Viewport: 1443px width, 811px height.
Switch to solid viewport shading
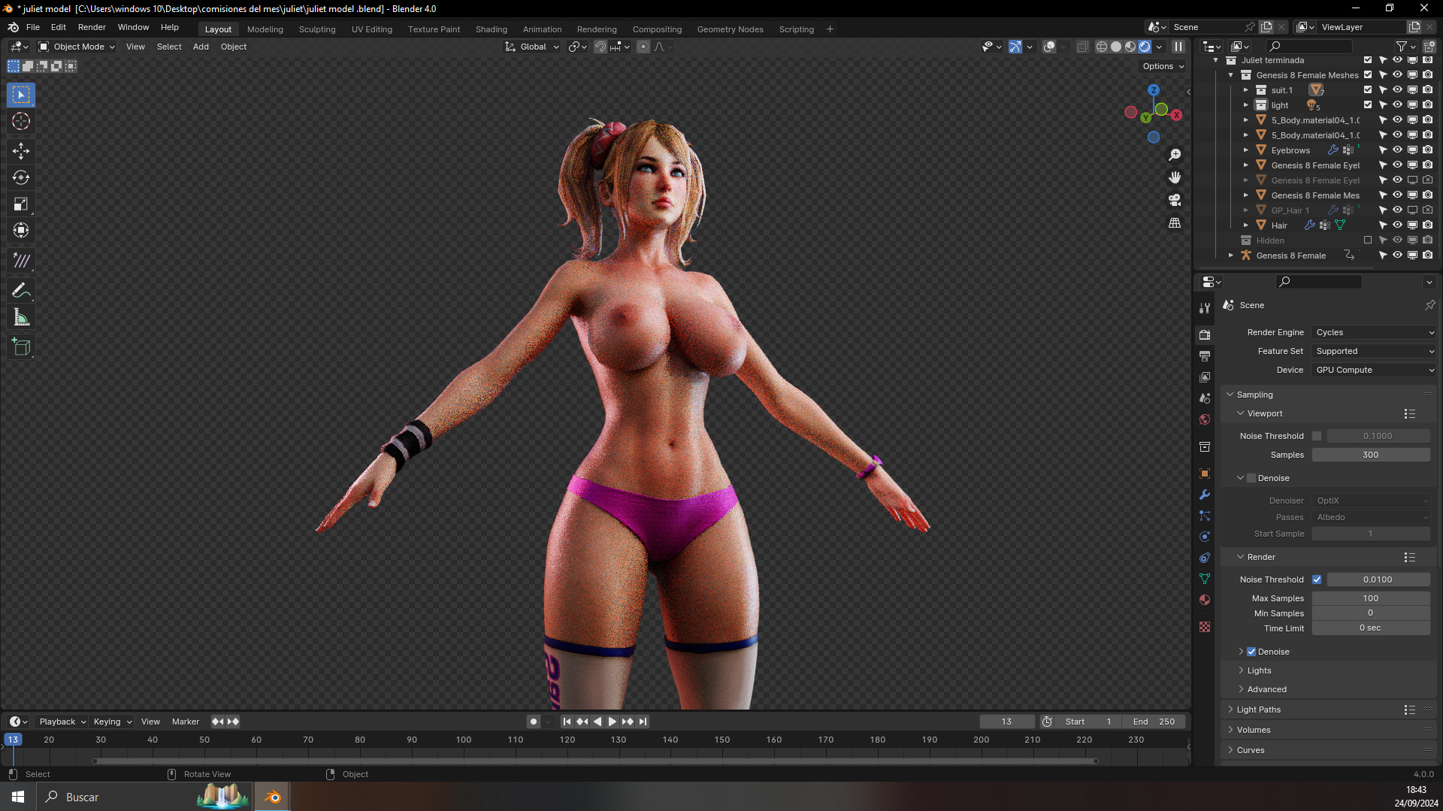point(1116,47)
